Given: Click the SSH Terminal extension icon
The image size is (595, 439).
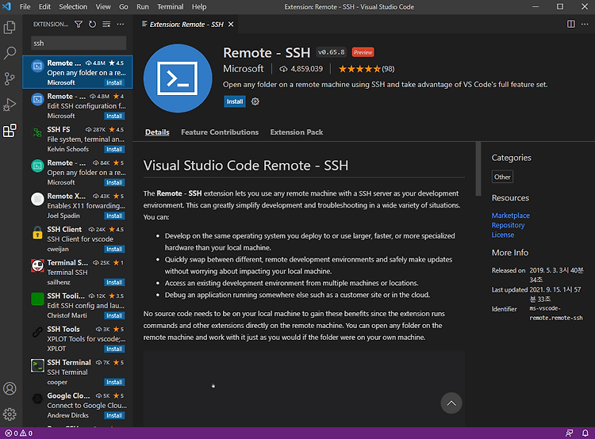Looking at the screenshot, I should pos(37,365).
